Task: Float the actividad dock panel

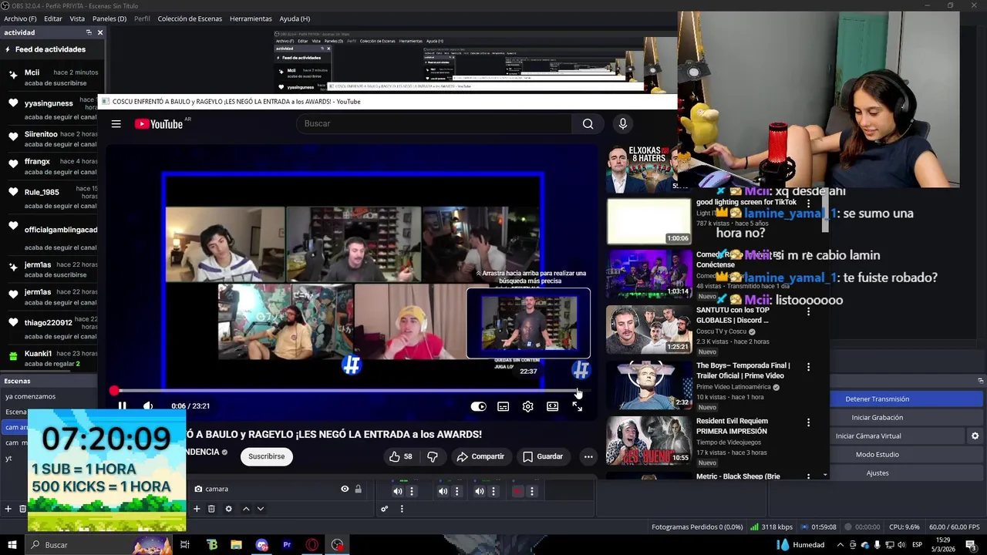Action: pyautogui.click(x=89, y=32)
